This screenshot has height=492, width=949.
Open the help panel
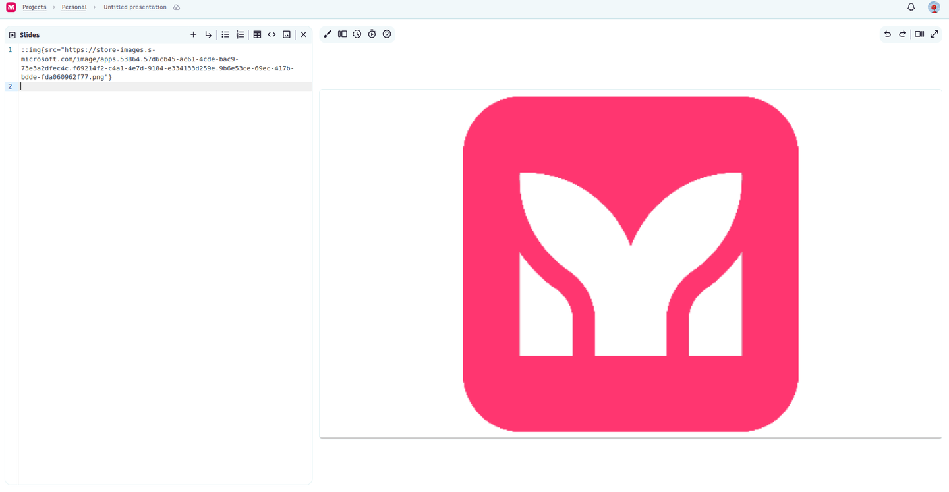pyautogui.click(x=387, y=34)
